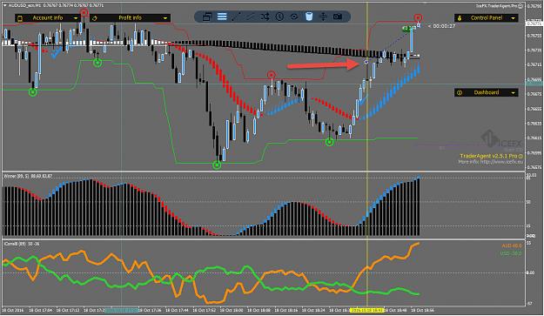
Task: Expand the Profit info dropdown arrow
Action: tap(165, 18)
